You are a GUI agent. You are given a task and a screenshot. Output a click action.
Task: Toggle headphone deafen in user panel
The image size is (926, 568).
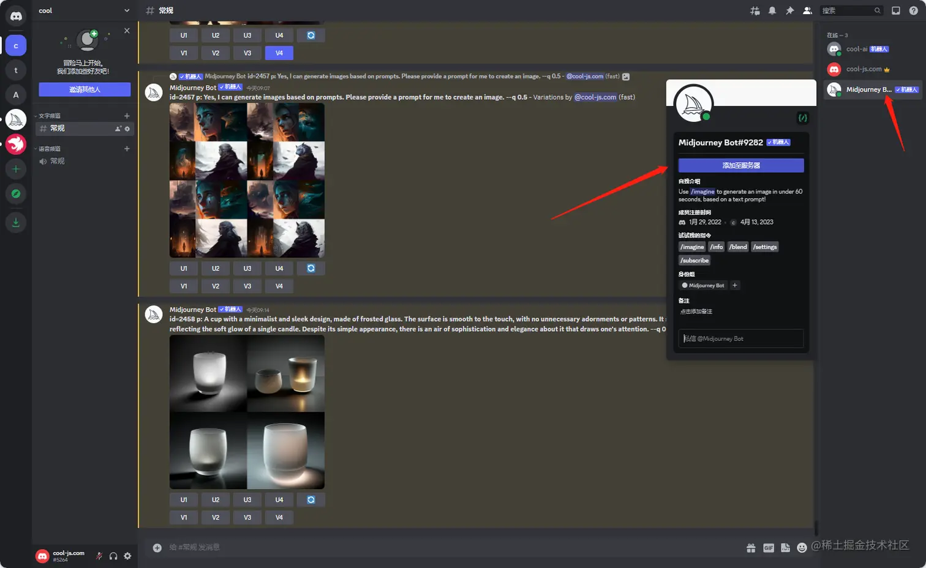click(113, 556)
